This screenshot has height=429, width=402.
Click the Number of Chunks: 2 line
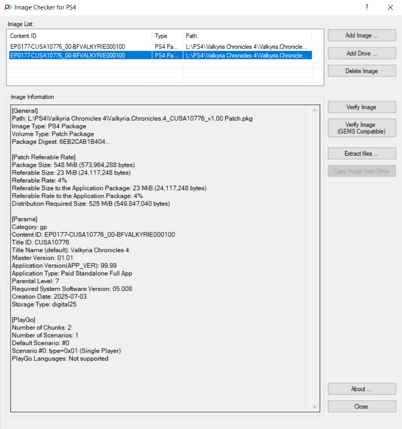[x=42, y=327]
